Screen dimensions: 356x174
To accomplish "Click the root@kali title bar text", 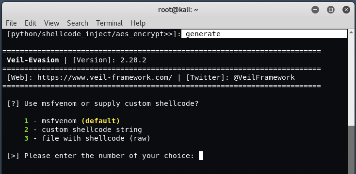I will [178, 10].
